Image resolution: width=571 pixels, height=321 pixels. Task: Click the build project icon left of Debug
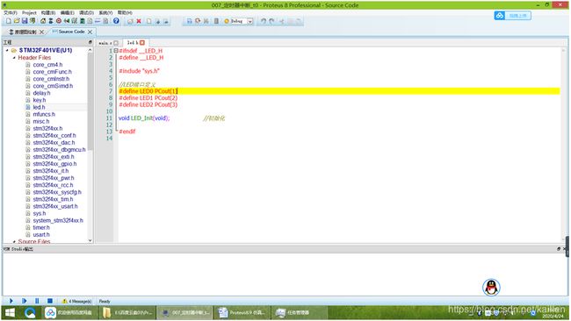pyautogui.click(x=190, y=21)
